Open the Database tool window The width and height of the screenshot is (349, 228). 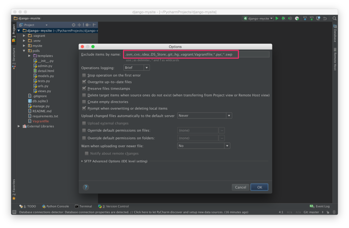point(335,33)
